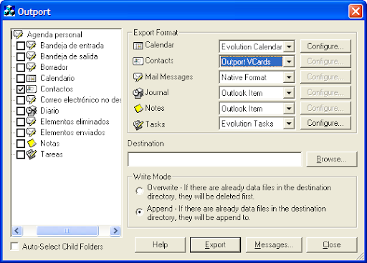The width and height of the screenshot is (367, 263).
Task: Check the Tareas folder checkbox
Action: [x=21, y=154]
